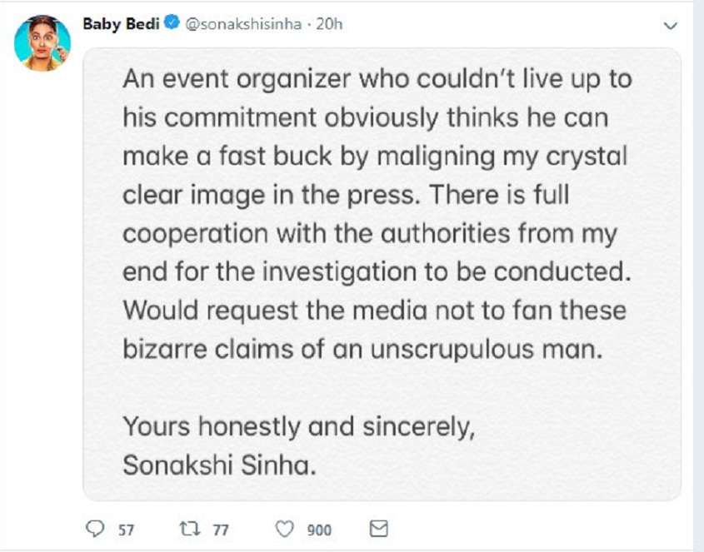704x552 pixels.
Task: Retweet this post using the retweet icon
Action: pos(190,529)
